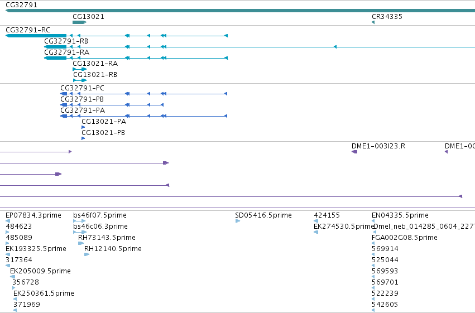Viewport: 475px width, 313px height.
Task: Open the CG32791-RC transcript label
Action: pos(28,30)
